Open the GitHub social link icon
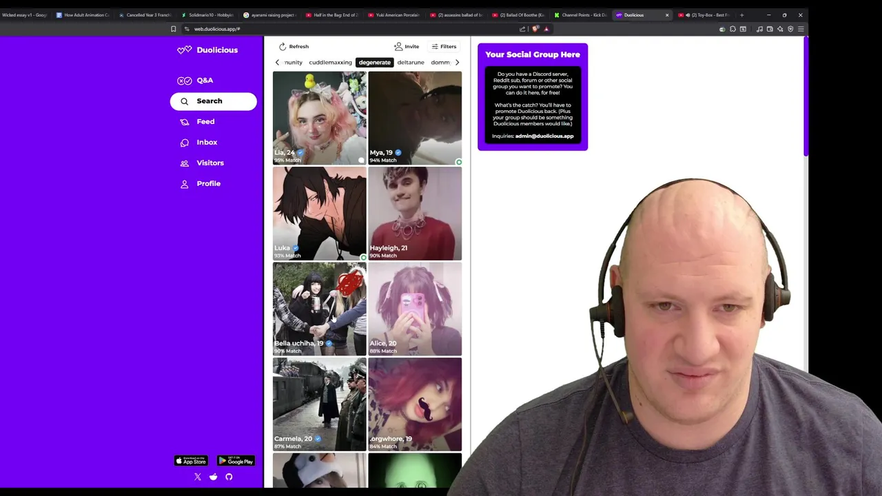This screenshot has height=496, width=882. [229, 477]
